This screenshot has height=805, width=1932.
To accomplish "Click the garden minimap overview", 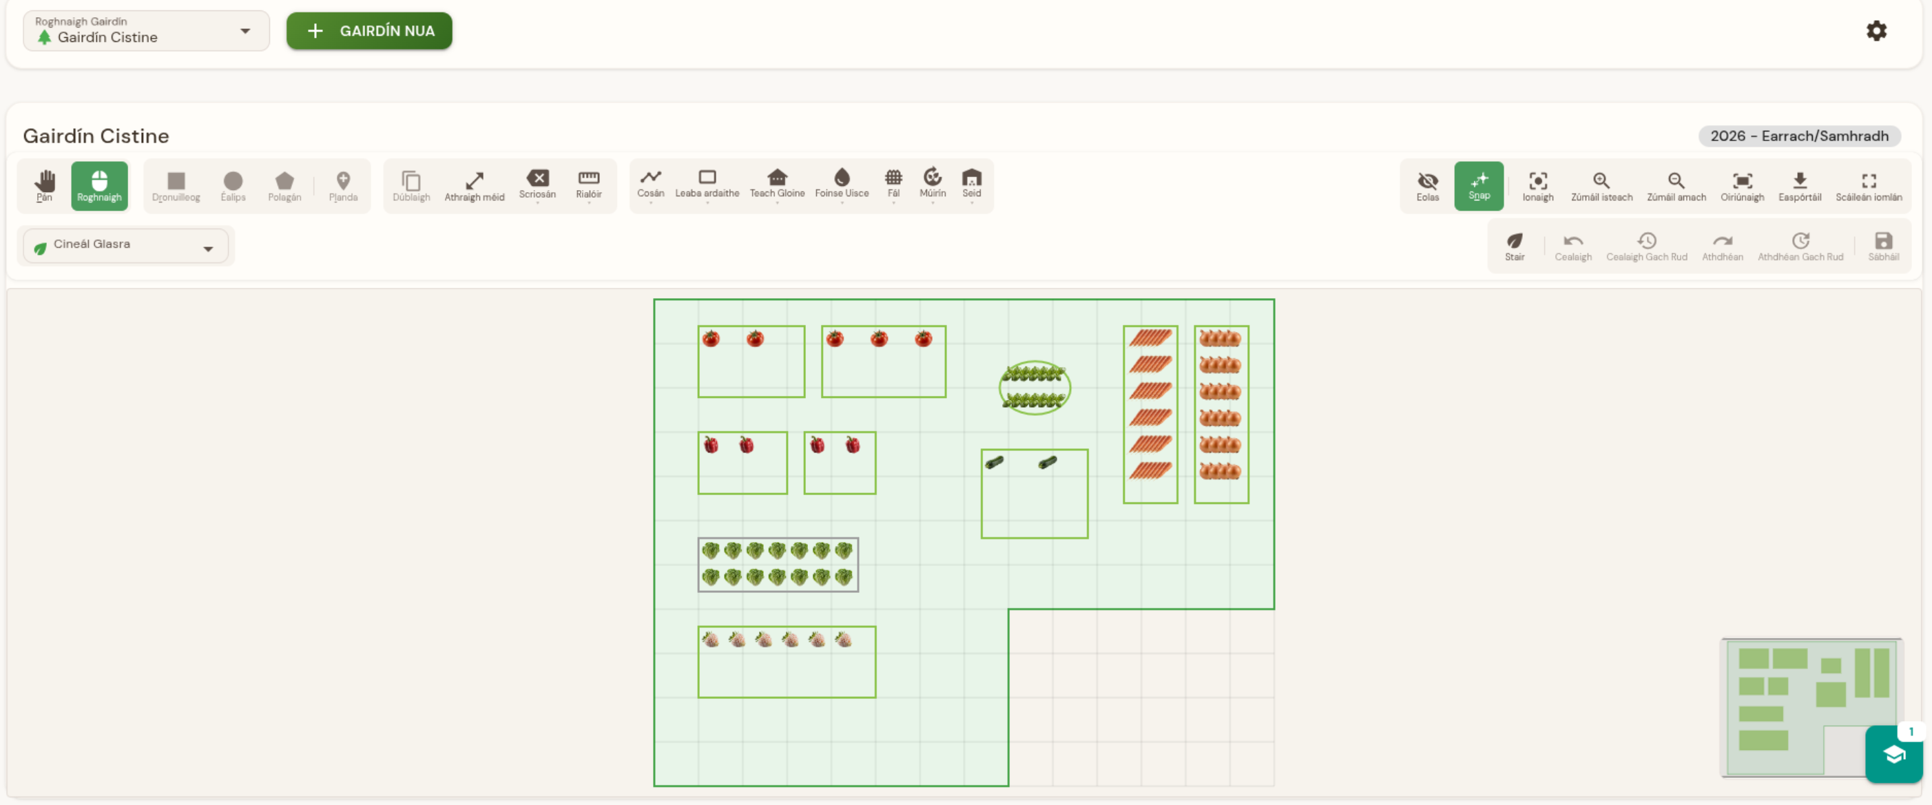I will pyautogui.click(x=1810, y=707).
